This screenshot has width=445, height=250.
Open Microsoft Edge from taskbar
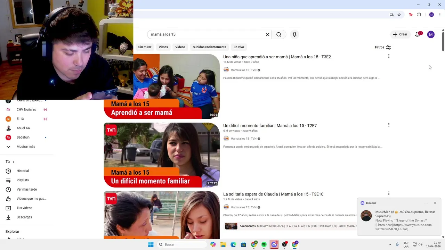233,244
